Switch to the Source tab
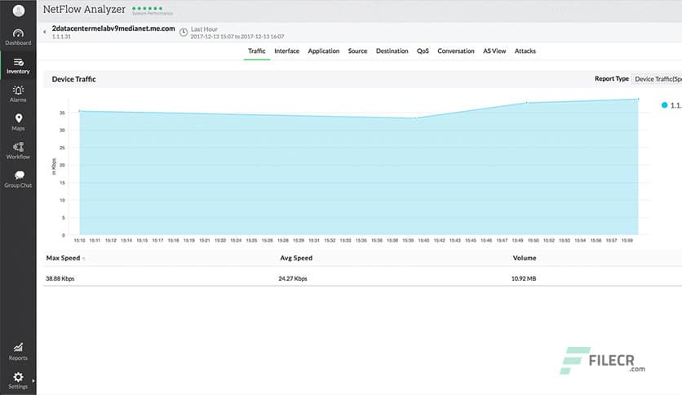Image resolution: width=682 pixels, height=395 pixels. coord(357,51)
